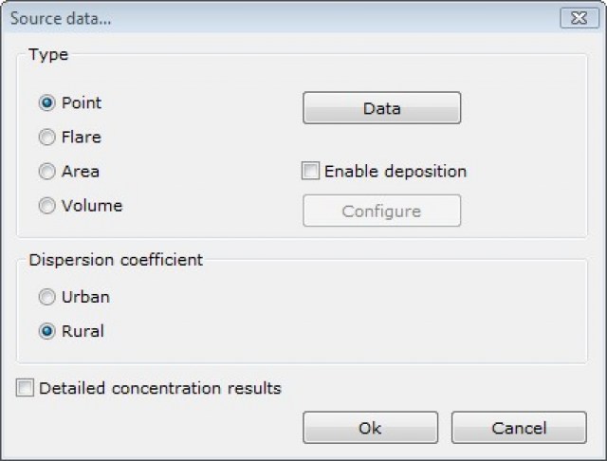Click the Type group heading
This screenshot has width=607, height=461.
click(48, 55)
